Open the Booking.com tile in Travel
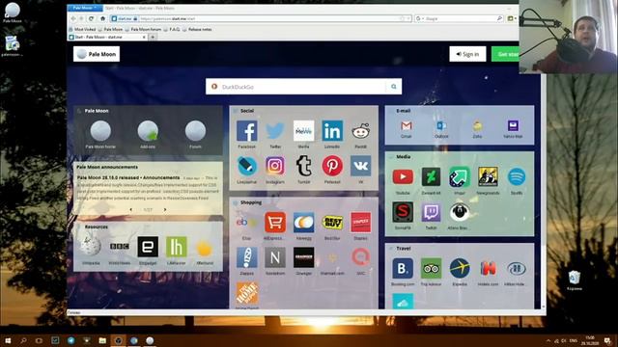Screen dimensions: 618x347 tap(403, 269)
